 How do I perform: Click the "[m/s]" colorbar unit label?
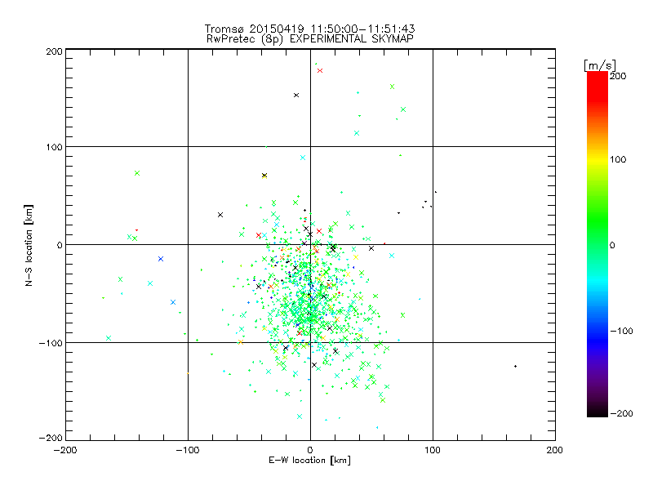(x=599, y=65)
